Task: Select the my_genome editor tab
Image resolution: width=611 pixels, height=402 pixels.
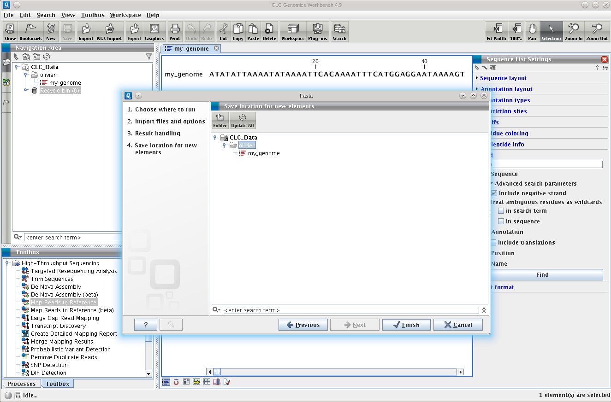Action: (x=191, y=48)
